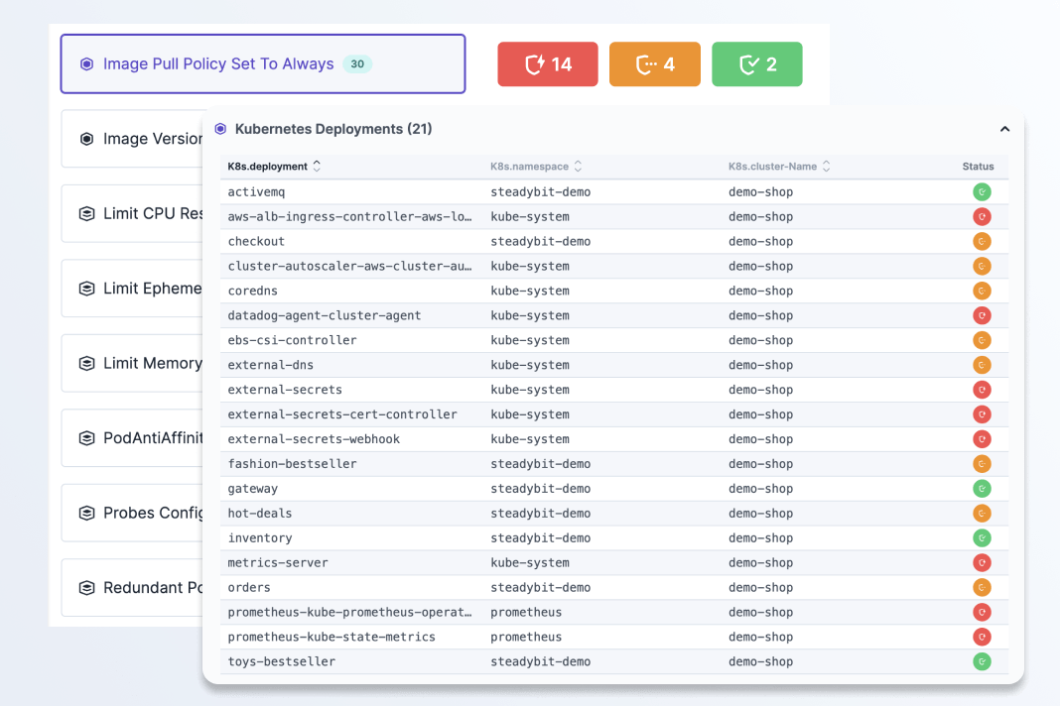Sort by K8s.cluster-Name column
Image resolution: width=1060 pixels, height=706 pixels.
(x=779, y=167)
